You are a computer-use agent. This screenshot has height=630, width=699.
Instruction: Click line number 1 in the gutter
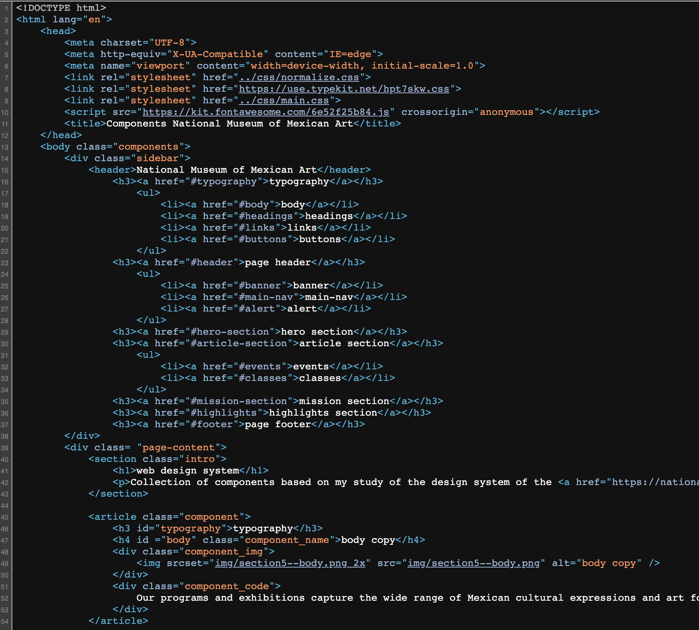(6, 8)
